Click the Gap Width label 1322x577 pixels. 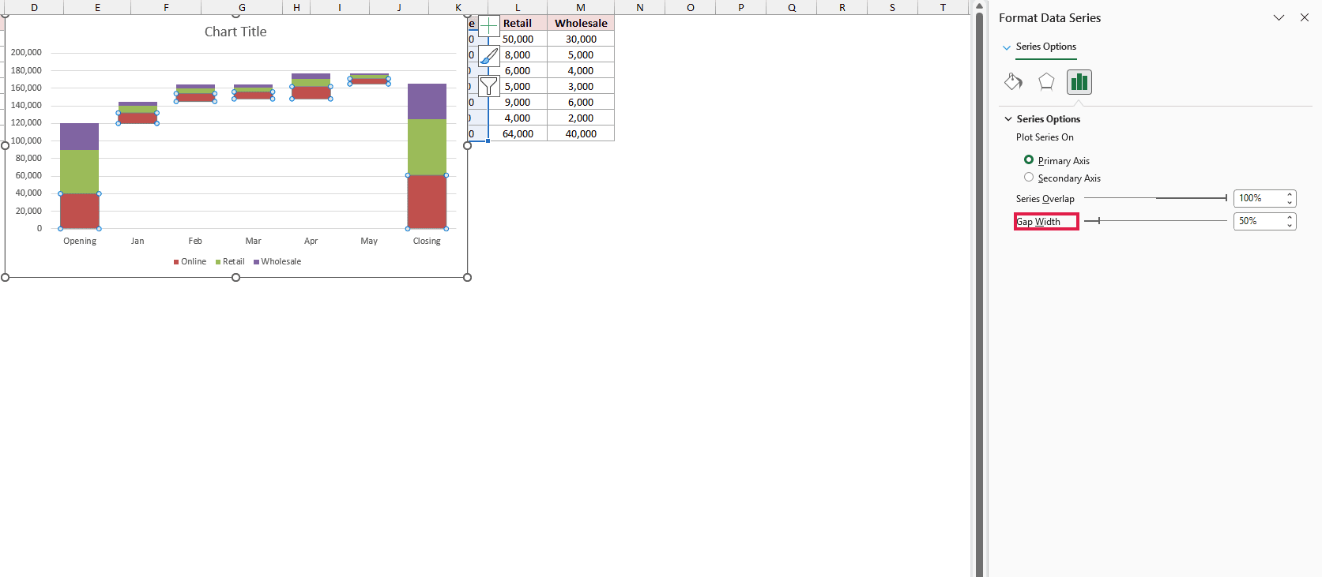pos(1038,222)
